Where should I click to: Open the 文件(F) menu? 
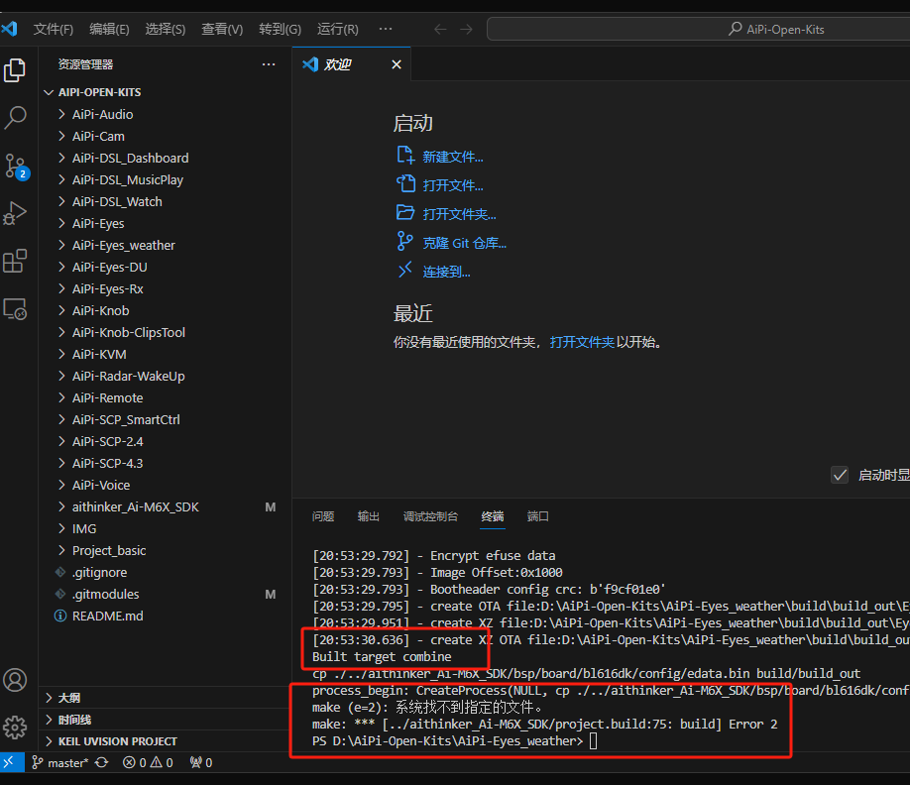[54, 29]
